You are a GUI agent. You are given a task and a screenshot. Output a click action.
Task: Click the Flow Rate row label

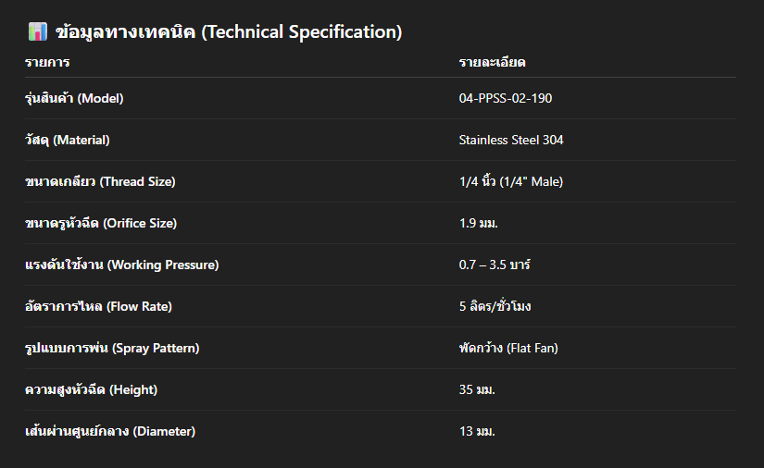pos(99,306)
